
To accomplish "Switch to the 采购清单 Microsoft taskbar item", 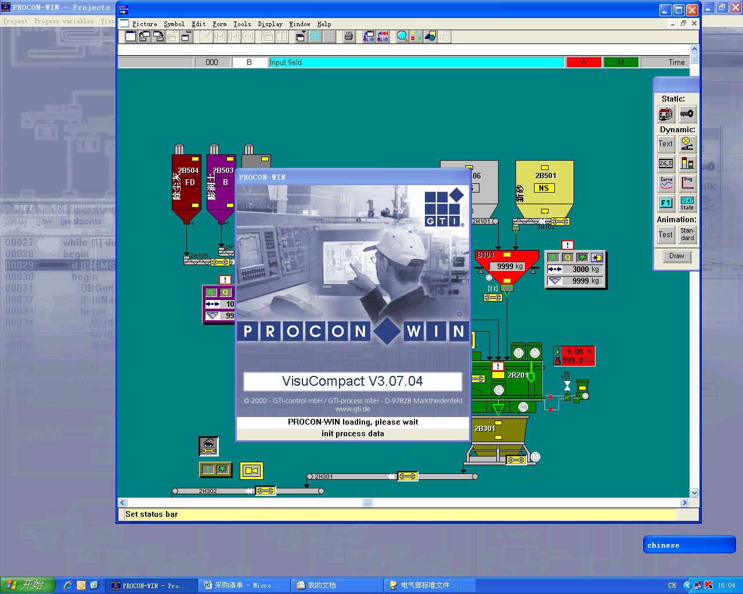I will point(244,585).
